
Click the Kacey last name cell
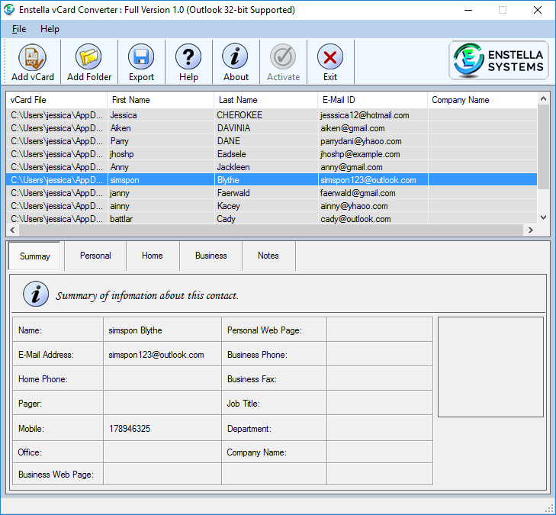tap(266, 206)
